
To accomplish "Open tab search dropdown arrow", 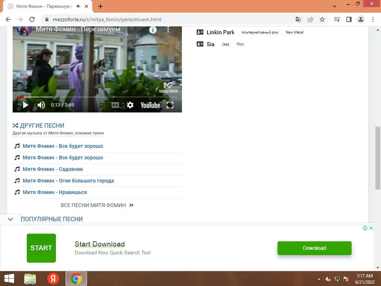I will click(x=334, y=6).
